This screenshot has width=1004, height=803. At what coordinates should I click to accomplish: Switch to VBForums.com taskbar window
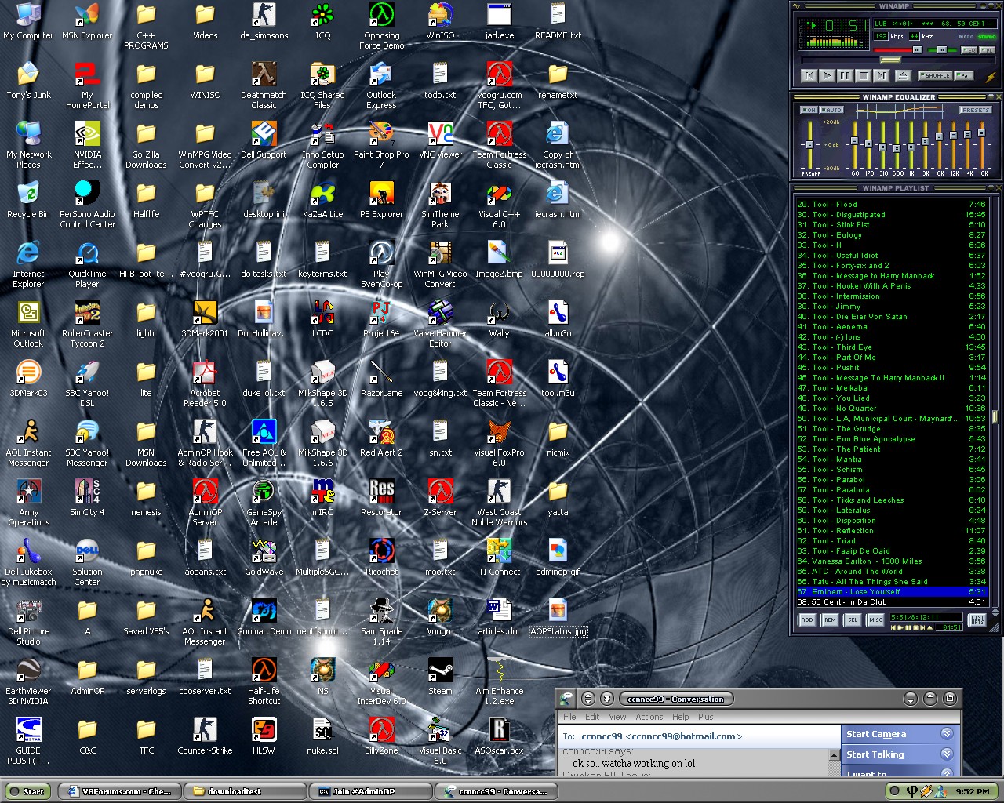[120, 791]
